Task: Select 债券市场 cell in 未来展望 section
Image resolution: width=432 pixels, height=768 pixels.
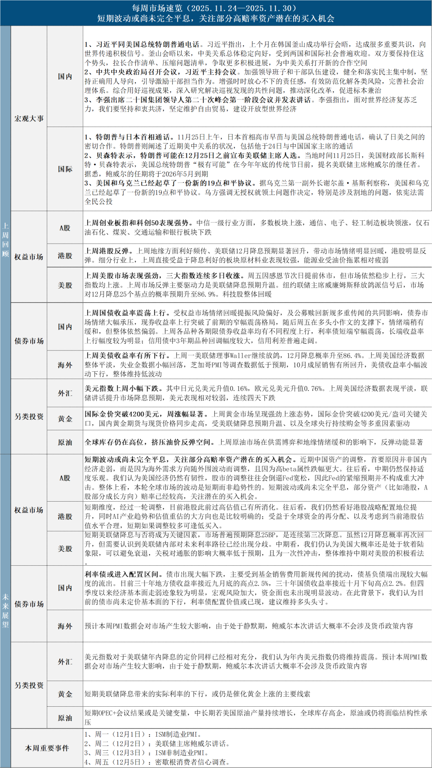Action: point(29,604)
